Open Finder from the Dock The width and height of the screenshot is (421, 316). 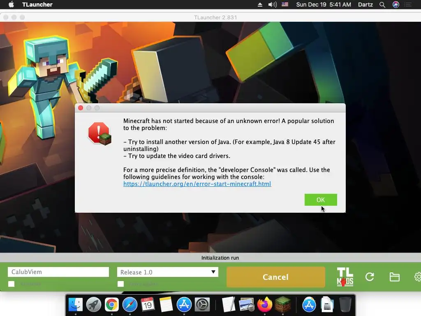click(76, 304)
